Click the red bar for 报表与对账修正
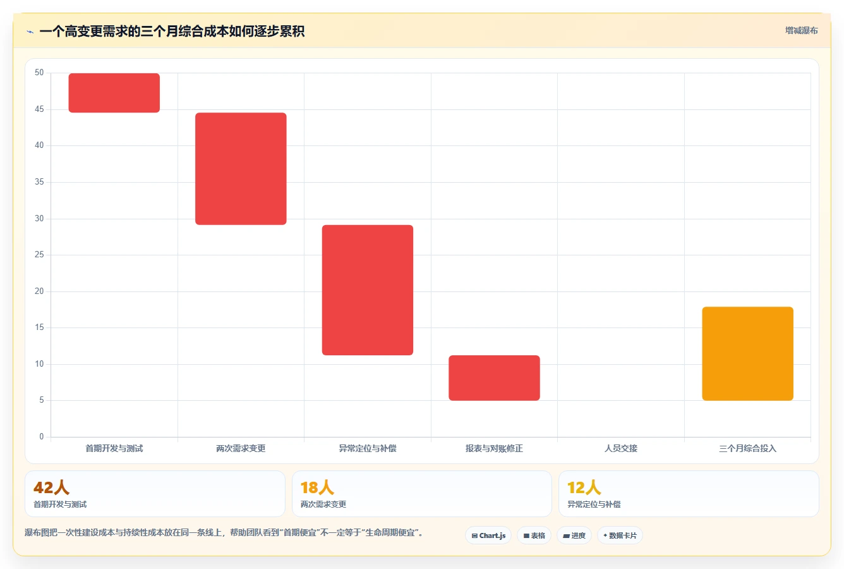The image size is (844, 569). coord(494,378)
